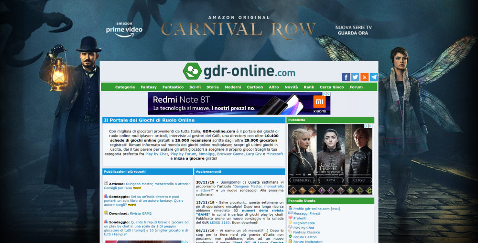Open poll about play by chat skill rating

click(x=146, y=228)
